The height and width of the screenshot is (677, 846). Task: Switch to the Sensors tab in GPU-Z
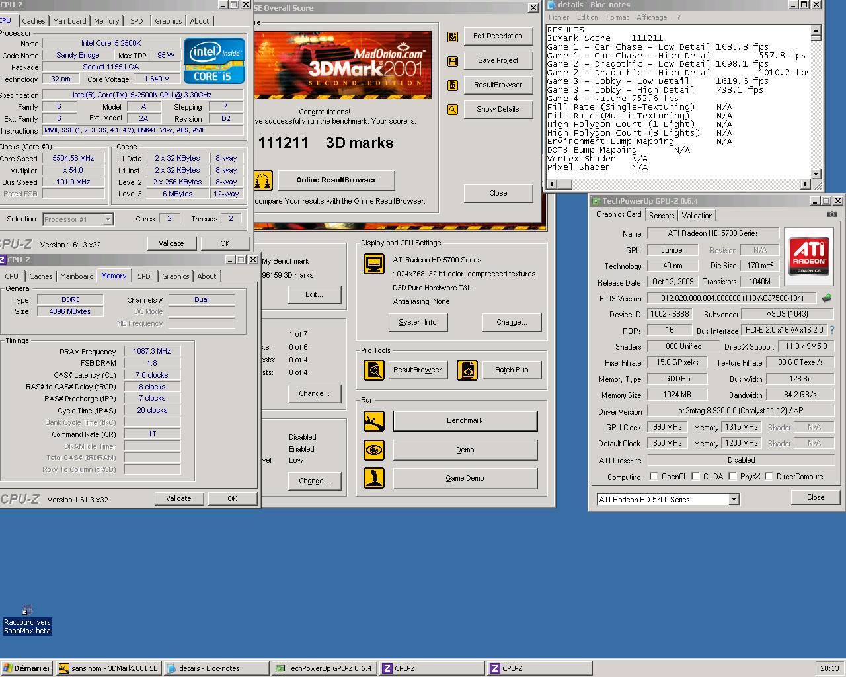click(662, 216)
